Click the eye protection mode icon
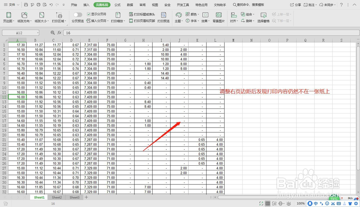Screen dimensions: 360x207 point(289,203)
